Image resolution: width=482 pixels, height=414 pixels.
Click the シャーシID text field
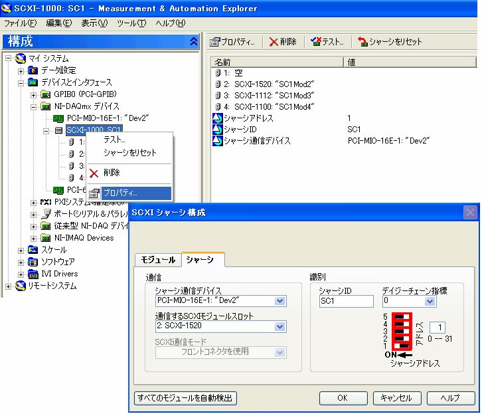point(347,301)
